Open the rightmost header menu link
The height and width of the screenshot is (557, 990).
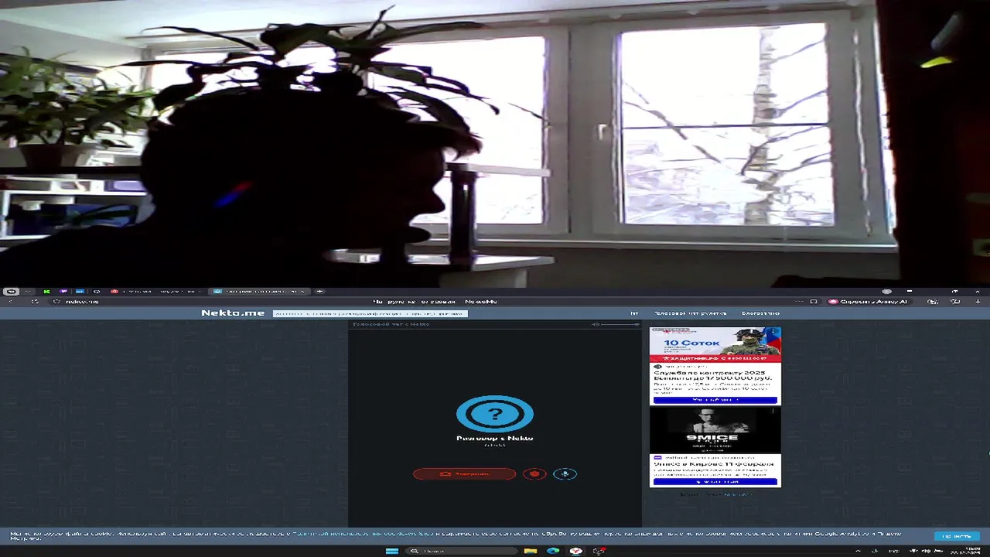point(760,313)
